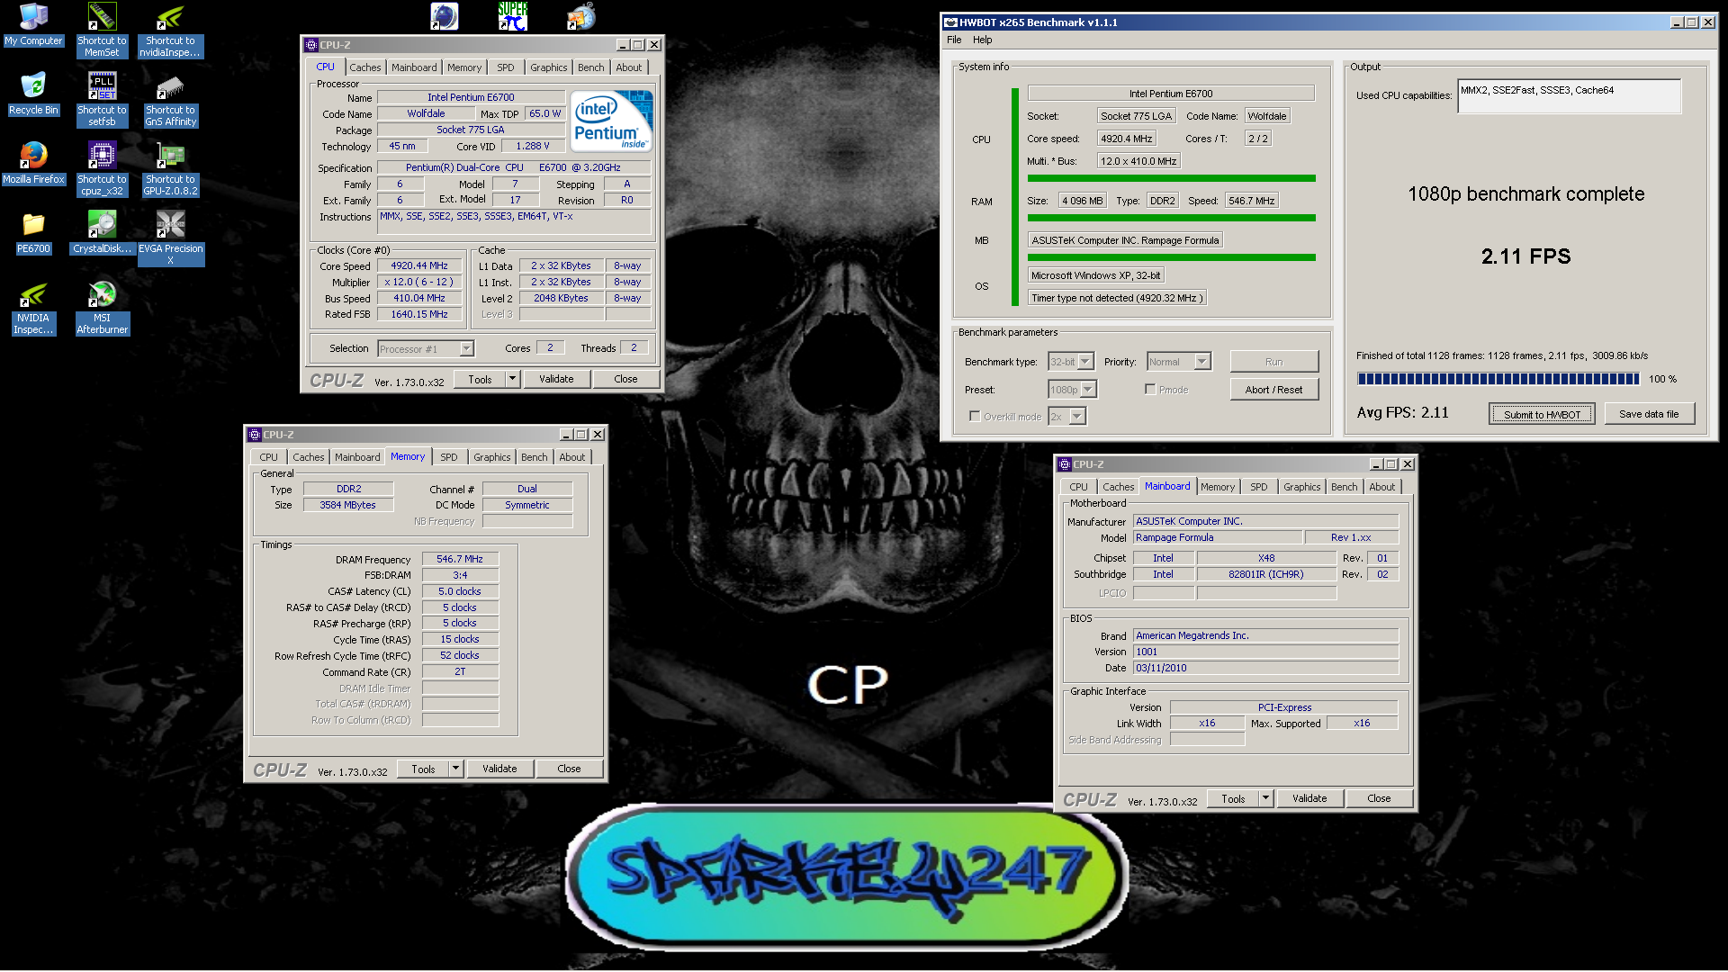Expand Tools arrow in CPU-Z CPU window

pyautogui.click(x=512, y=379)
